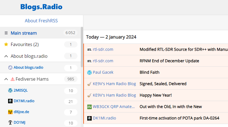Click the pipe icon beside Signed, Sealed, Delivered
Image resolution: width=228 pixels, height=127 pixels.
89,84
